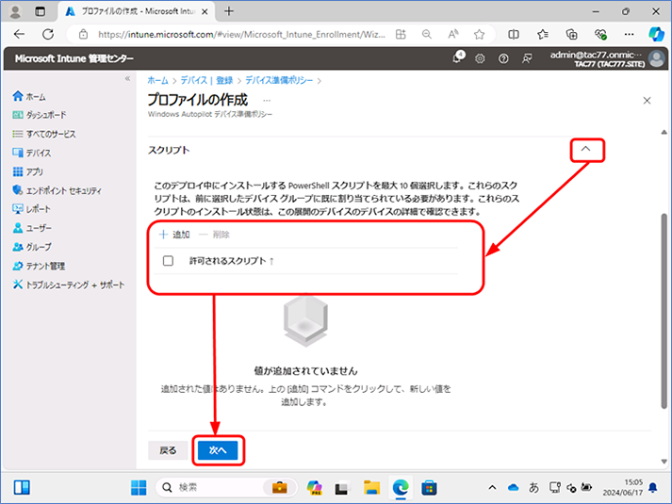Open Edge favorites list
672x504 pixels.
(543, 35)
